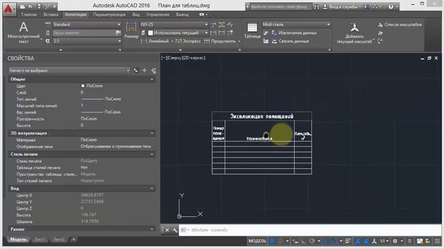Open the Standard text style dropdown
444x249 pixels.
point(87,25)
